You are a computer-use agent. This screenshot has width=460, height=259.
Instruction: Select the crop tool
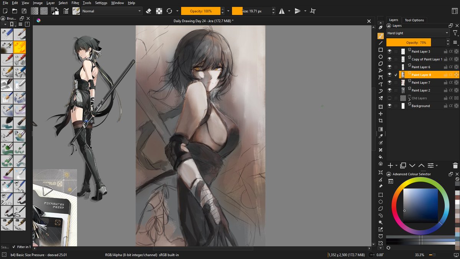point(381,120)
